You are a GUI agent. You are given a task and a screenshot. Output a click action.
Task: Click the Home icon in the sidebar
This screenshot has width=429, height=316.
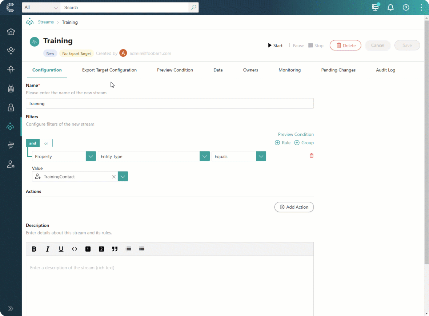pyautogui.click(x=11, y=32)
